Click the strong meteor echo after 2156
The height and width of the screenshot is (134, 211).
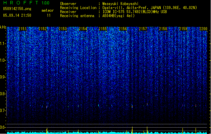coord(132,107)
